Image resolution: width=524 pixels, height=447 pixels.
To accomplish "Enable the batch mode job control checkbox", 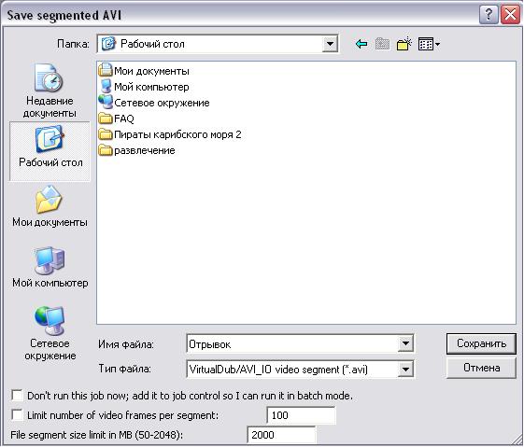I will tap(17, 396).
